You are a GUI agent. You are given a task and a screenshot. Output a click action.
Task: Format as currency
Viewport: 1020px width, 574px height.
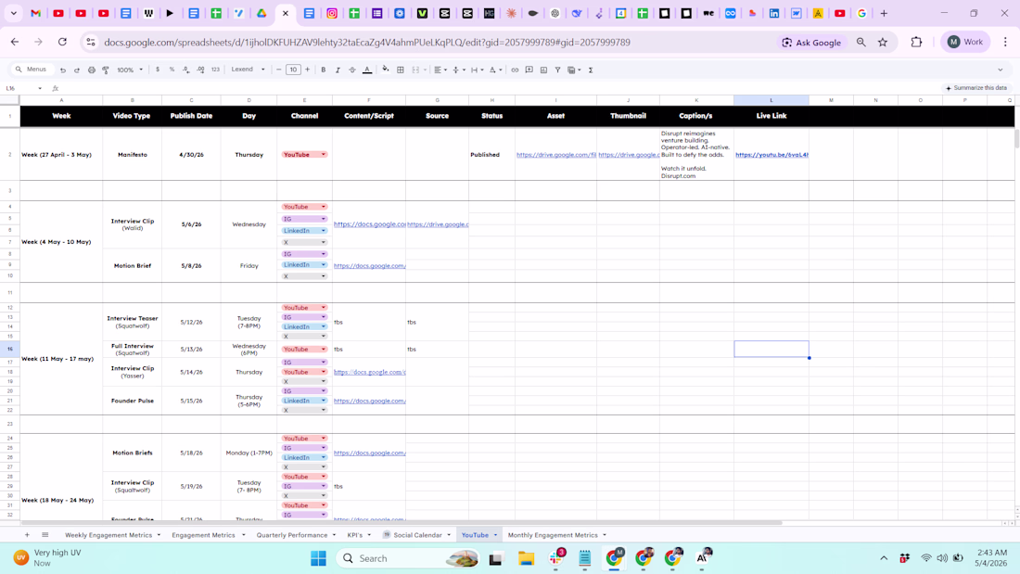tap(158, 70)
